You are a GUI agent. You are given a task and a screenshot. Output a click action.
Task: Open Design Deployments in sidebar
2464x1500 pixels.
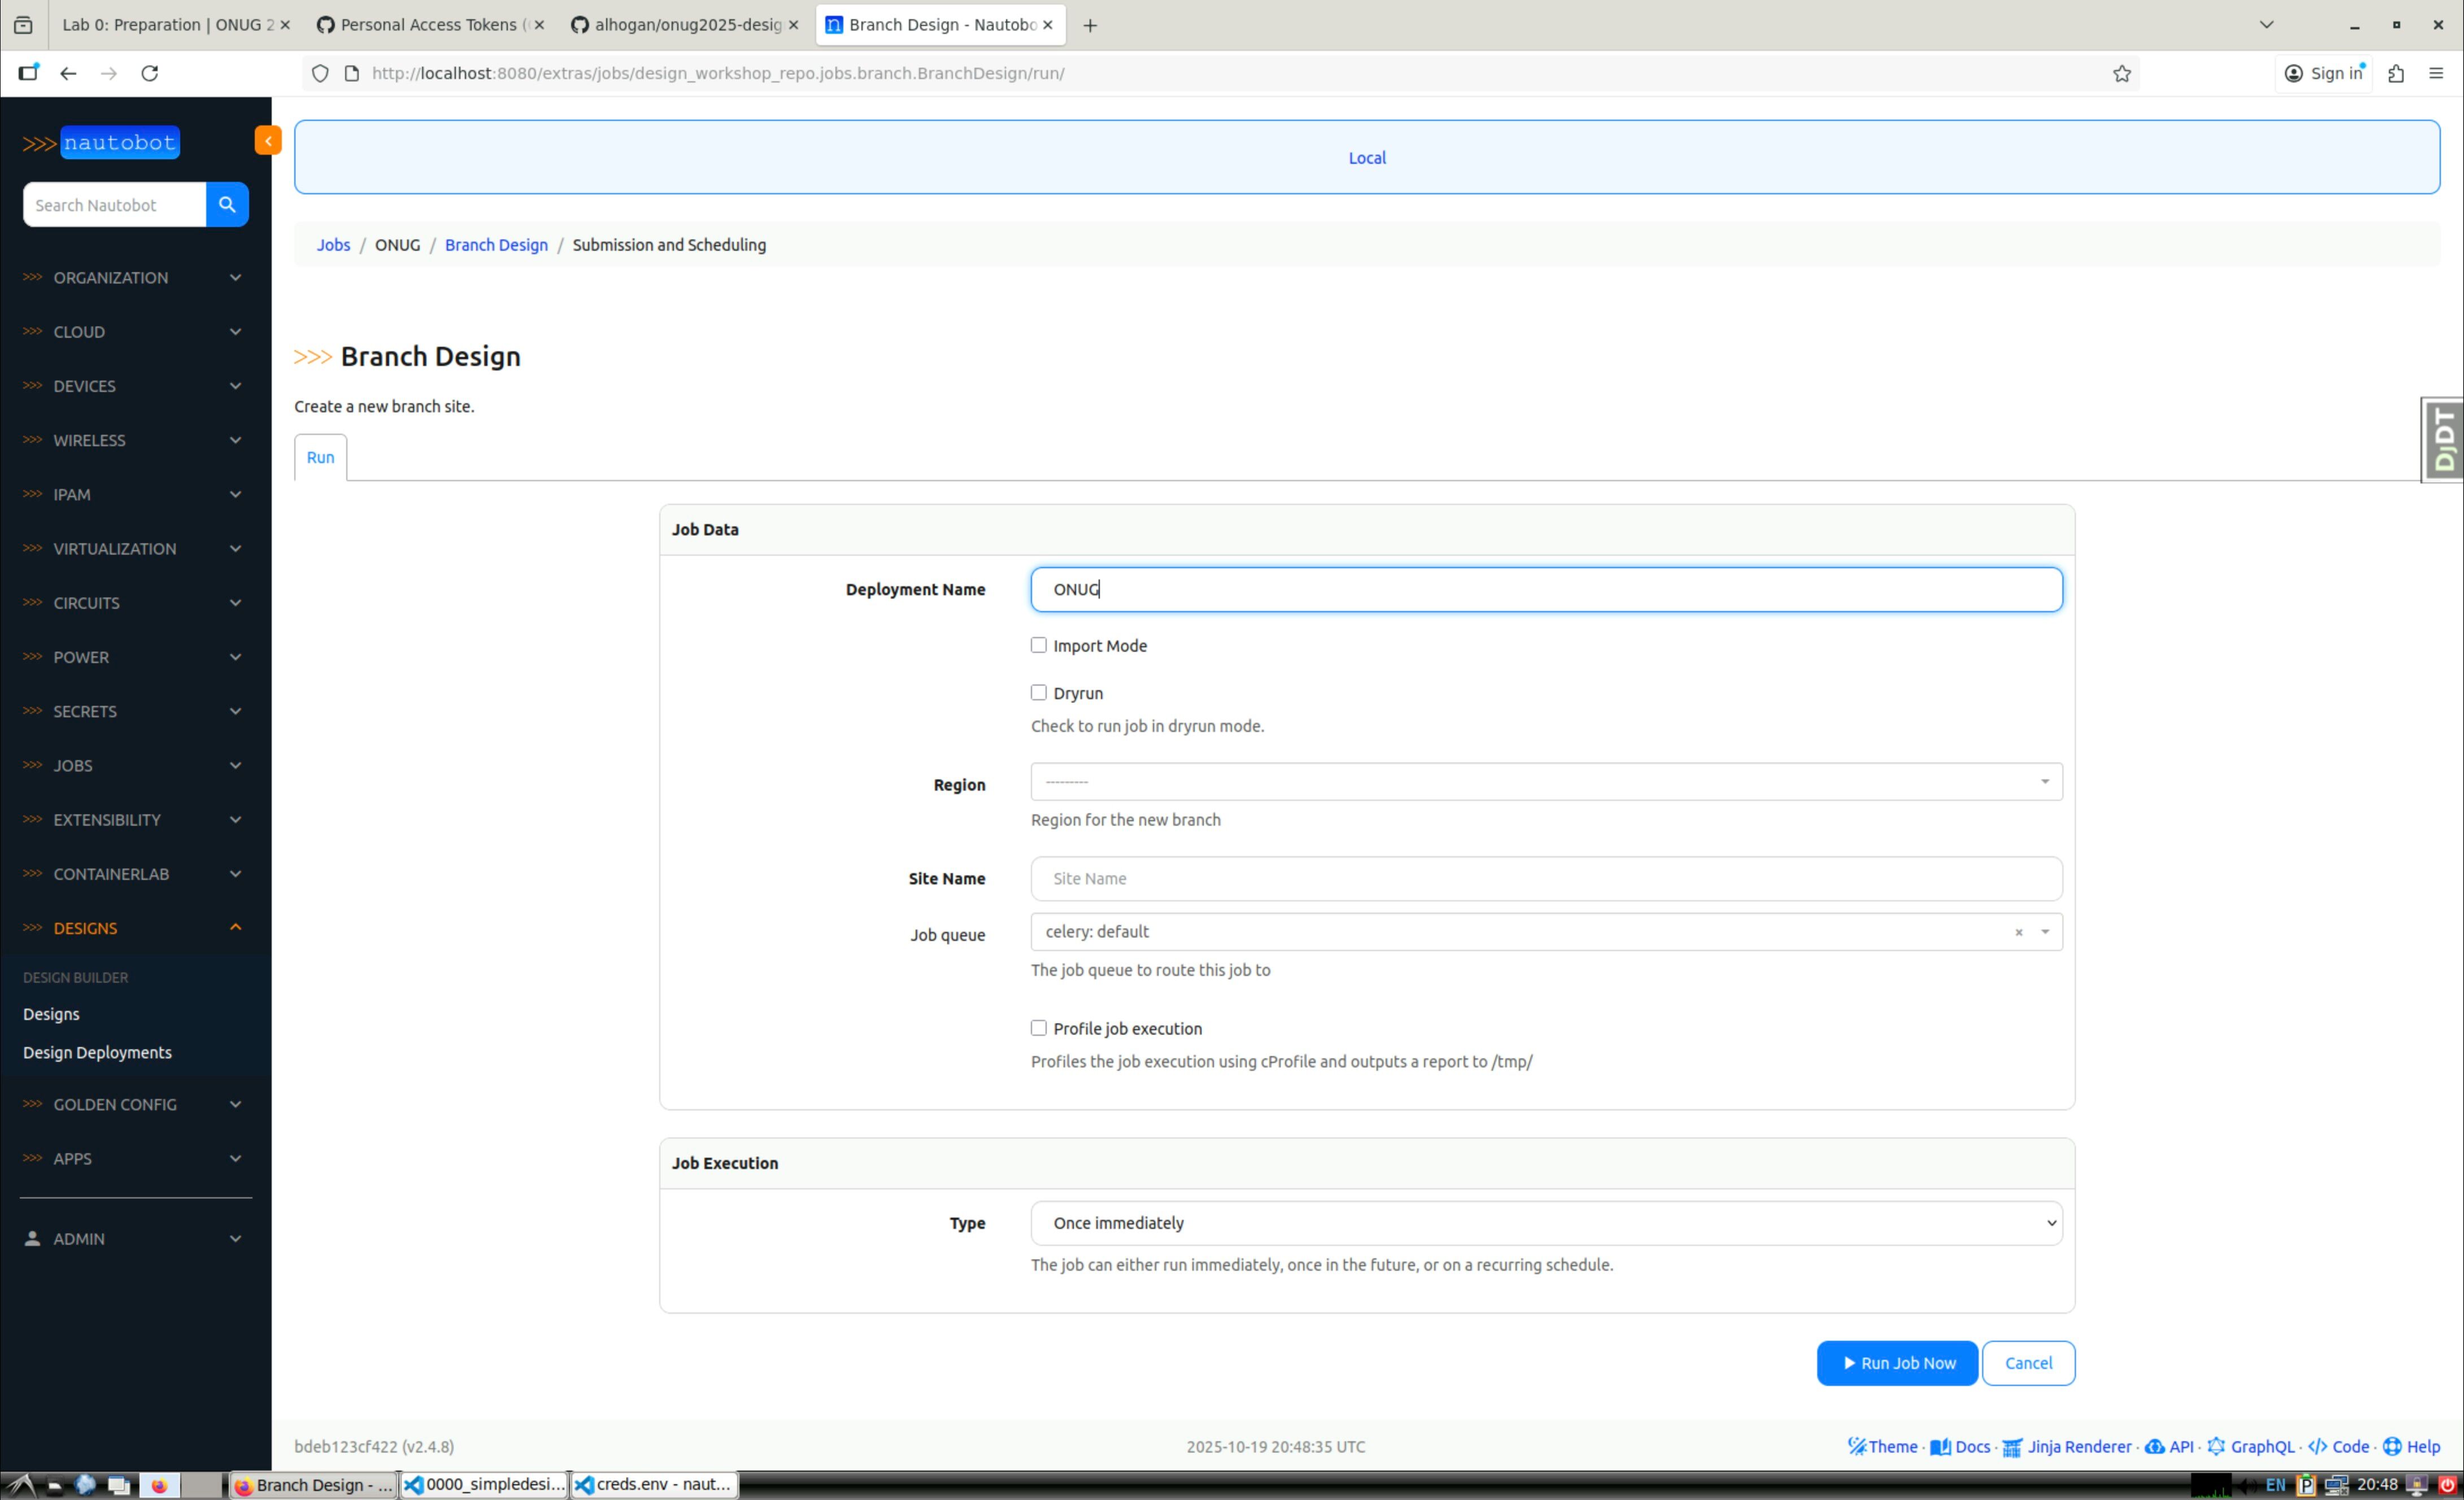click(x=97, y=1052)
